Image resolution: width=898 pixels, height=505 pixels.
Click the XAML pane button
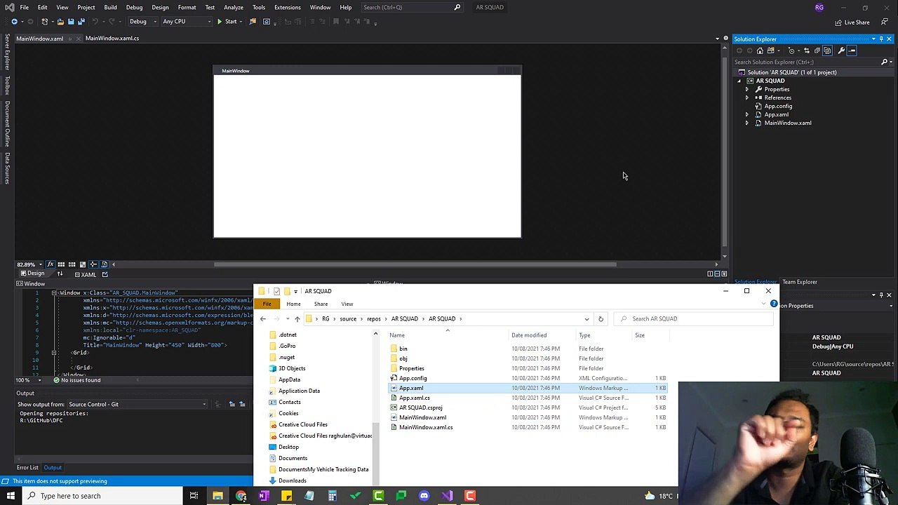[x=84, y=274]
